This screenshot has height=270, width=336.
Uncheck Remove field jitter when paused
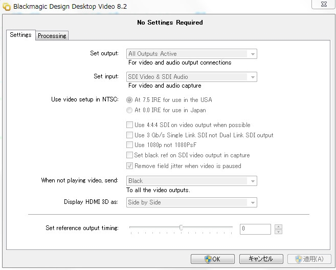coord(129,166)
